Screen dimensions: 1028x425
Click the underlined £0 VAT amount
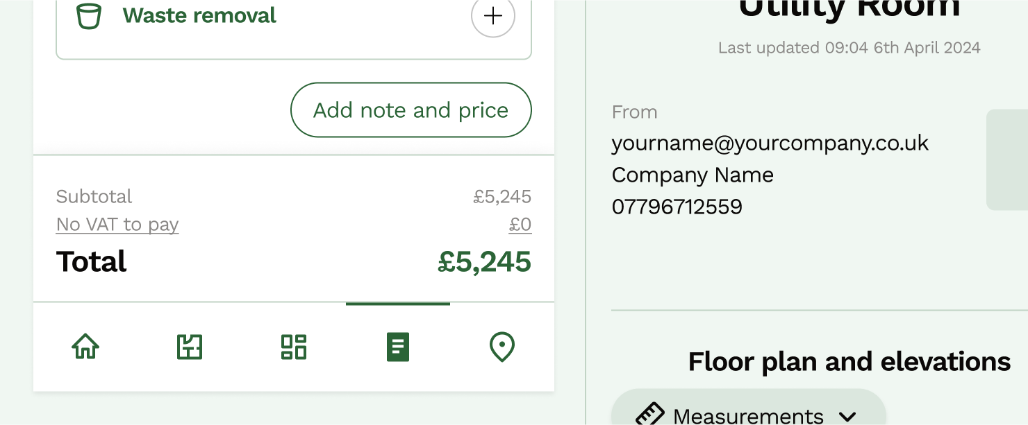pos(520,225)
